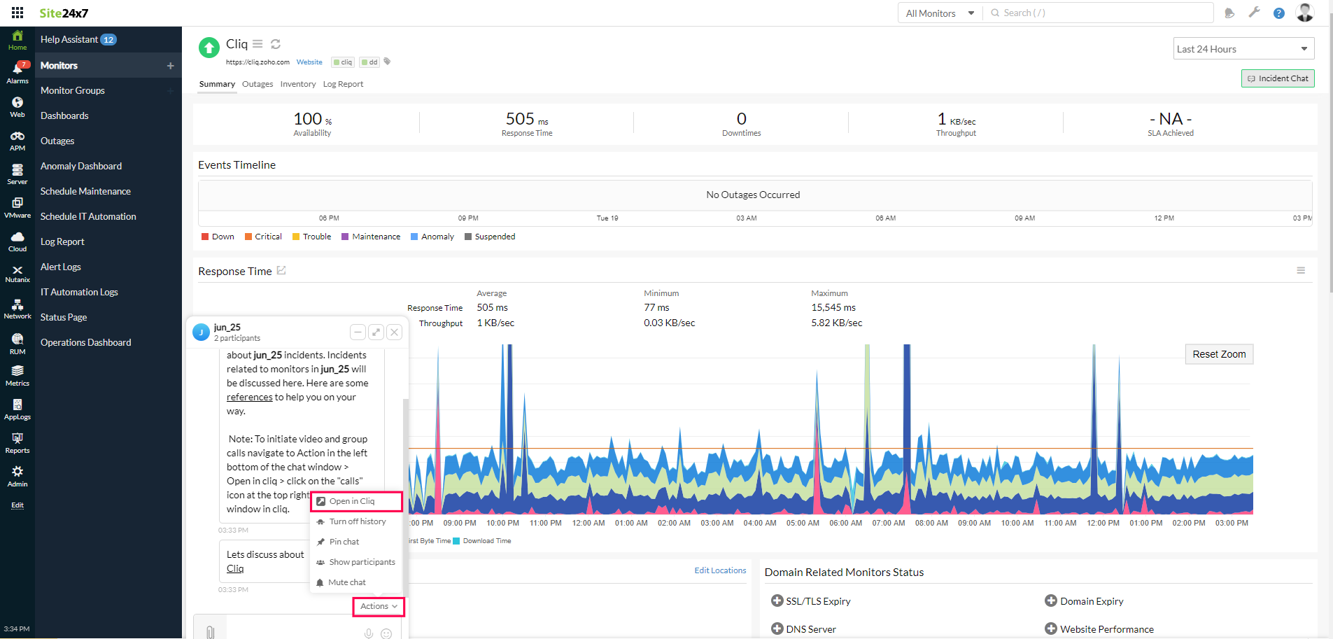Image resolution: width=1333 pixels, height=639 pixels.
Task: Click the Edit Locations link
Action: pos(720,570)
